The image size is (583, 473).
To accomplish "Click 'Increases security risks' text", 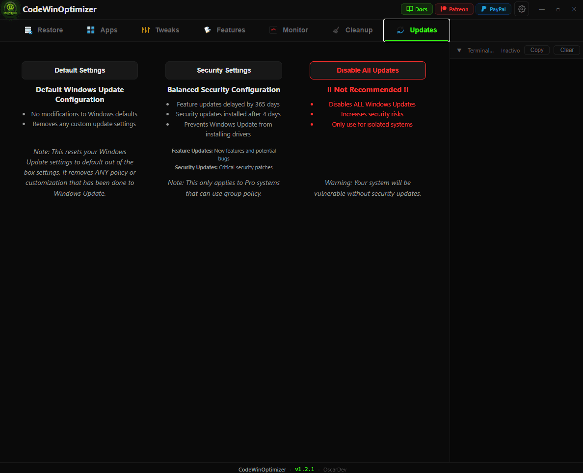I will click(372, 114).
